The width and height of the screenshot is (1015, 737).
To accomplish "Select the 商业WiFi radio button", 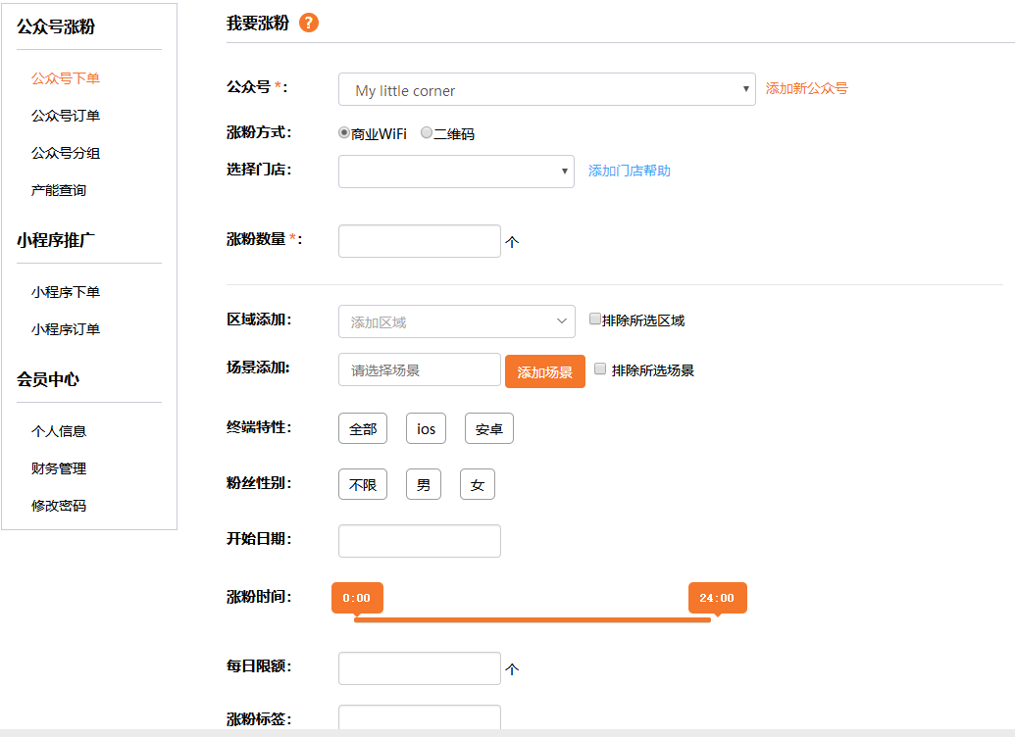I will [x=344, y=132].
